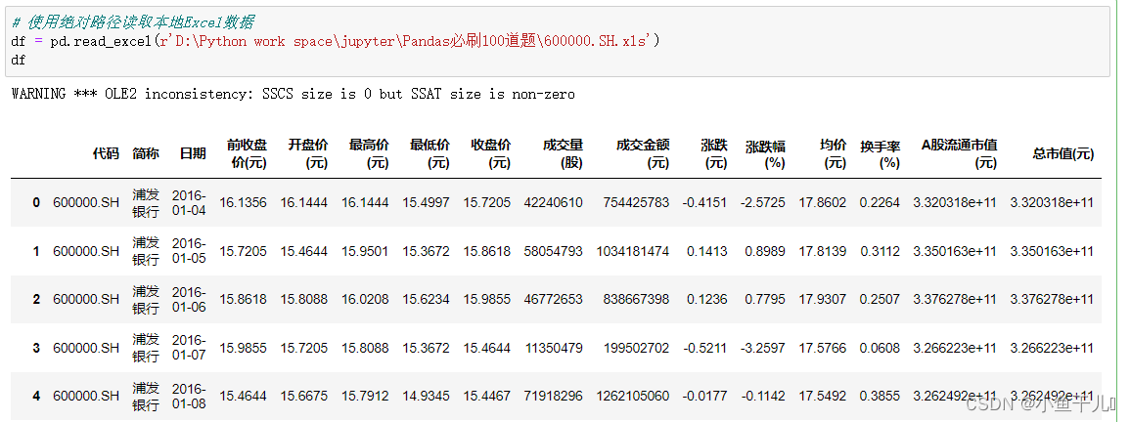Click the 换手率(%) column header
Screen dimensions: 1130x422
pos(880,154)
